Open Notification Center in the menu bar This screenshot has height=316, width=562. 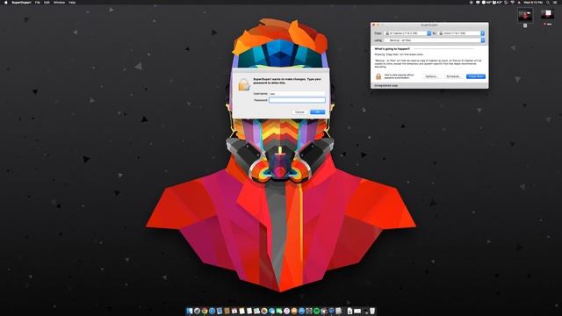pos(554,3)
